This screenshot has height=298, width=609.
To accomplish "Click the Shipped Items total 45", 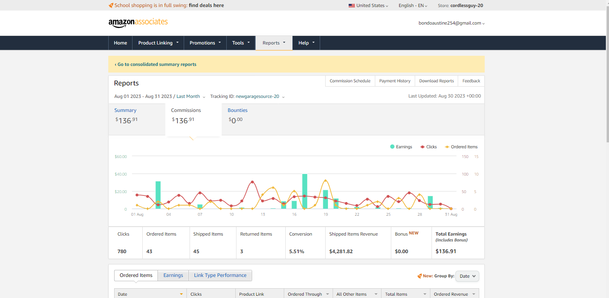I will pyautogui.click(x=196, y=251).
